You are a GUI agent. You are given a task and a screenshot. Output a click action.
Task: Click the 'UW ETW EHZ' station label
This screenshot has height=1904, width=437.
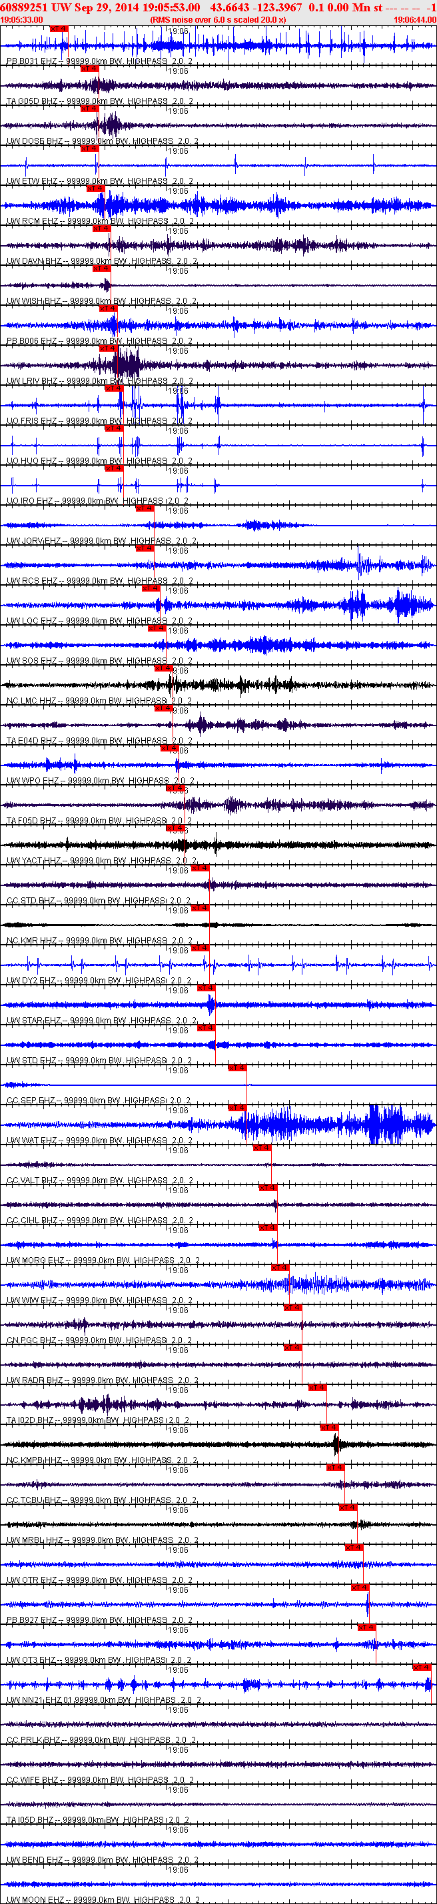tap(32, 181)
